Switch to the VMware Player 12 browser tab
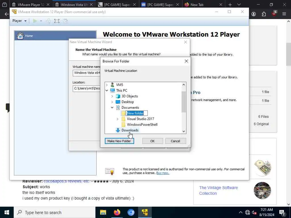This screenshot has width=291, height=218. coord(31,5)
